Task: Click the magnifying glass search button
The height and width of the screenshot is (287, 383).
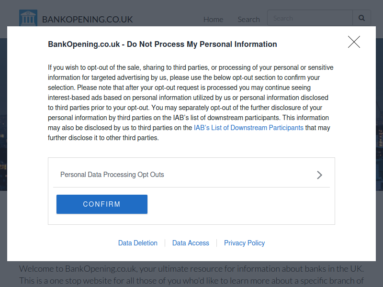Action: pos(361,18)
